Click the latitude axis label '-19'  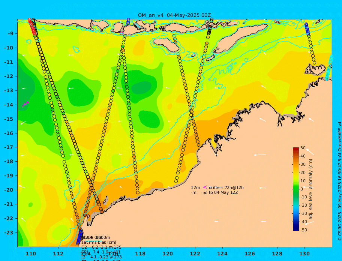coord(9,176)
